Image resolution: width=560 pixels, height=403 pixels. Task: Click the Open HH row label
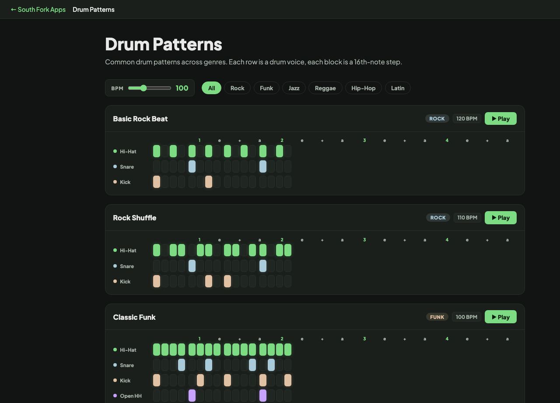coord(131,396)
